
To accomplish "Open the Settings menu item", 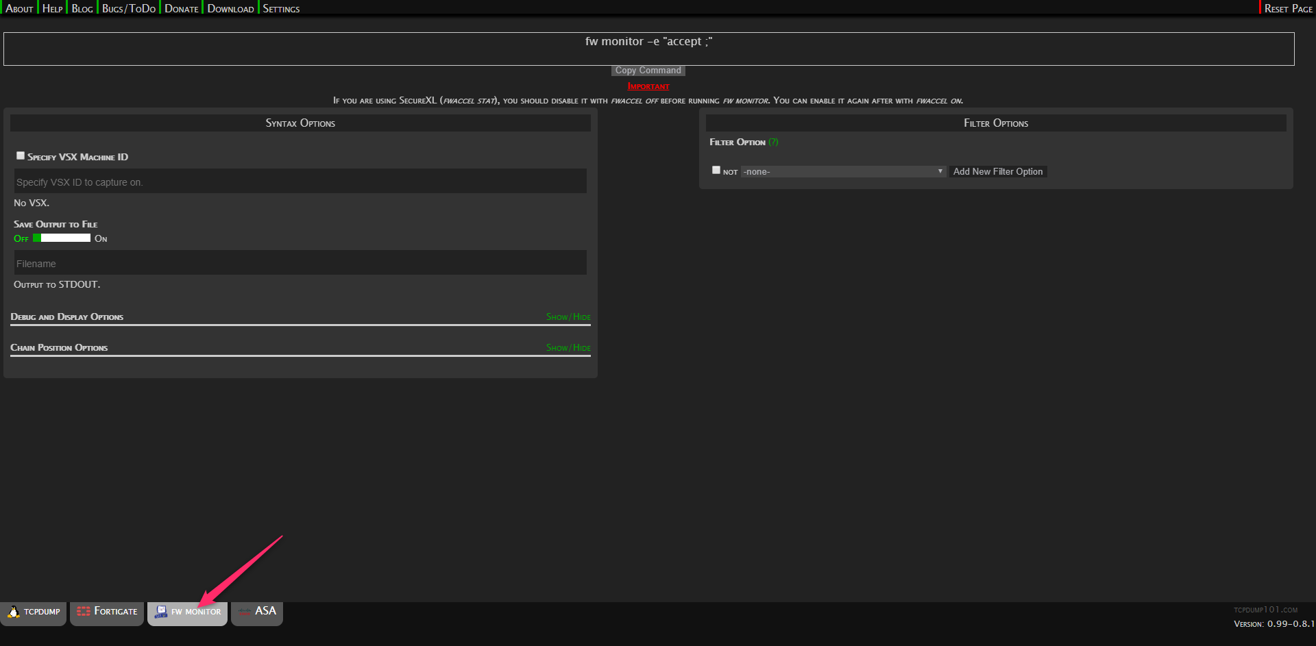I will pos(281,8).
